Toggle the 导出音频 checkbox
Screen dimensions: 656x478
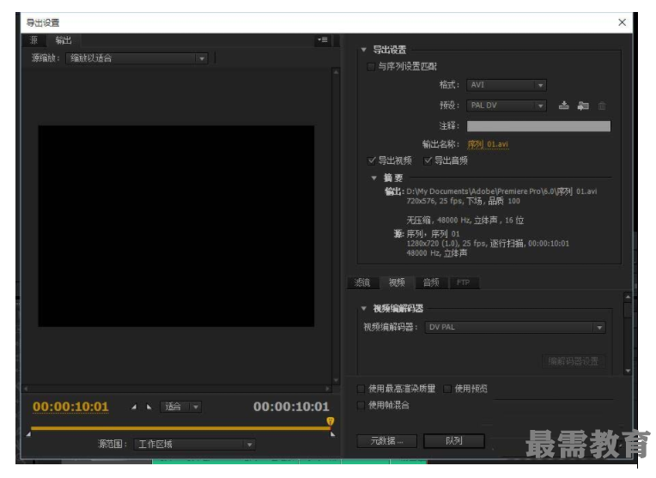[428, 160]
